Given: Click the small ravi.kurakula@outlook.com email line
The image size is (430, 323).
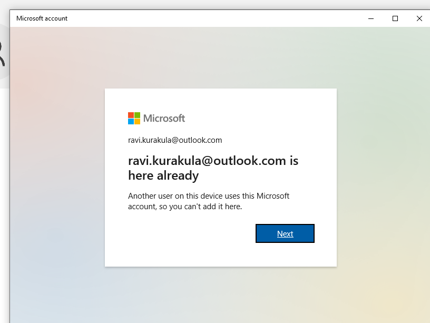Looking at the screenshot, I should tap(175, 140).
